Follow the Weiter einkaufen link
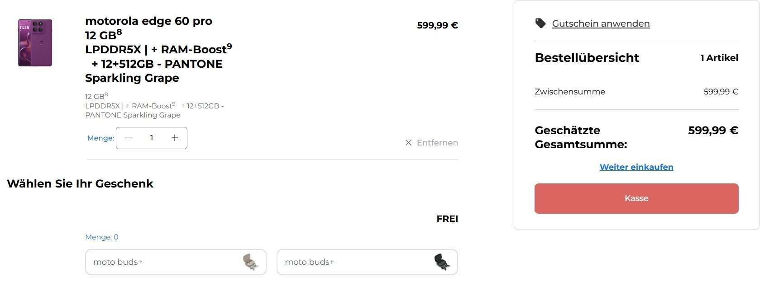The height and width of the screenshot is (286, 774). pyautogui.click(x=636, y=167)
